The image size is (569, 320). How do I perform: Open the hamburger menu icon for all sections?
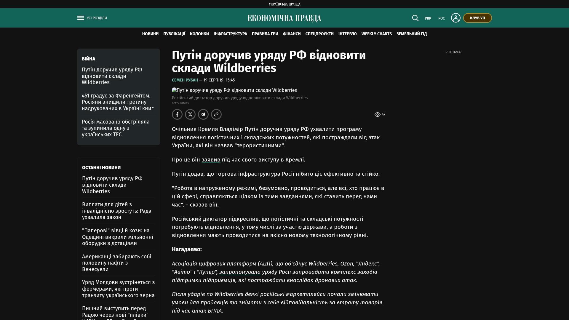click(81, 18)
